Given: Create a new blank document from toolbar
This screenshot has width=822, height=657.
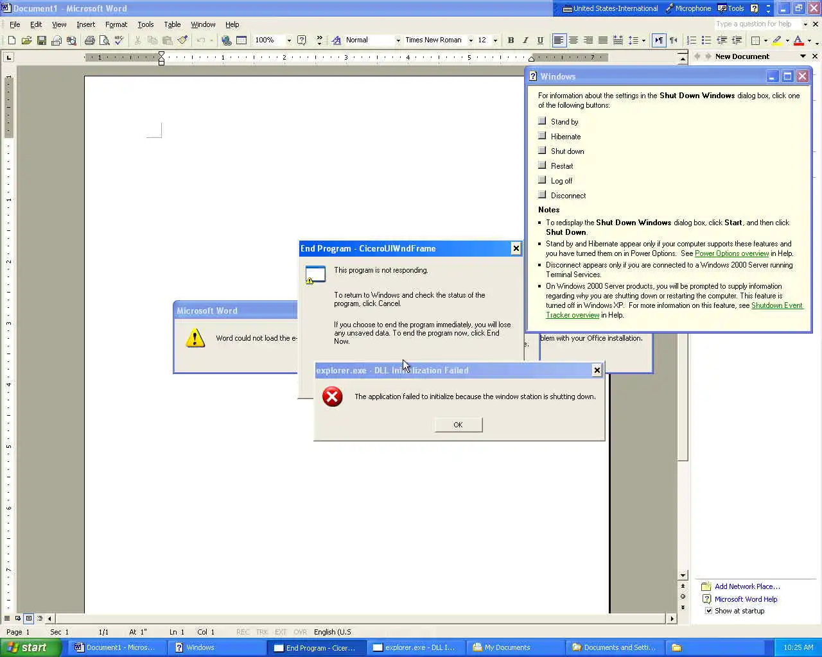Looking at the screenshot, I should (12, 40).
